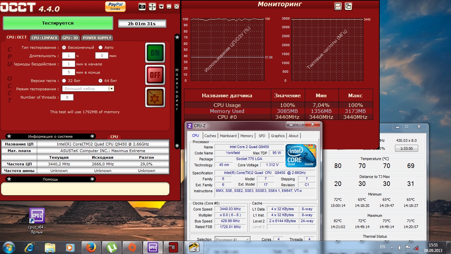Open the GPU : 3D tab
The width and height of the screenshot is (451, 254).
(70, 38)
